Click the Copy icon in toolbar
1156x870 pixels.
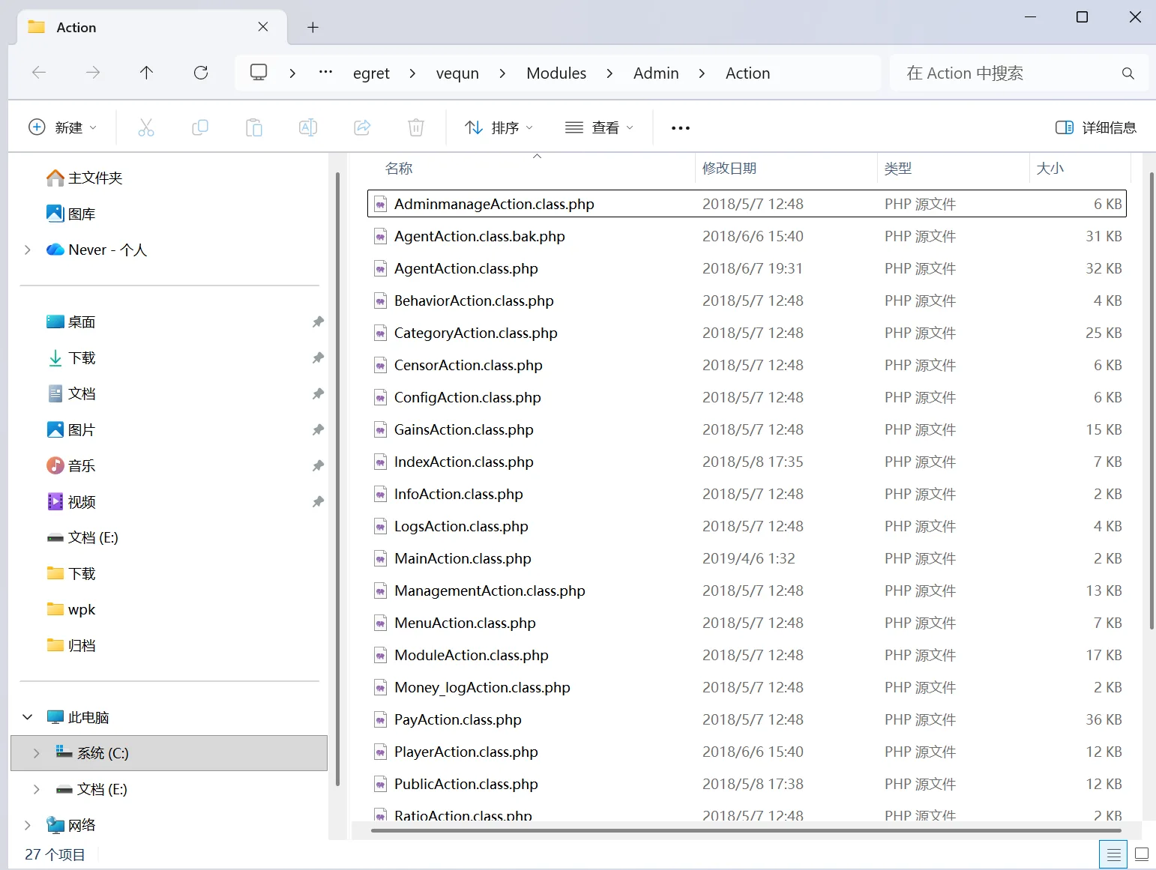pos(200,127)
